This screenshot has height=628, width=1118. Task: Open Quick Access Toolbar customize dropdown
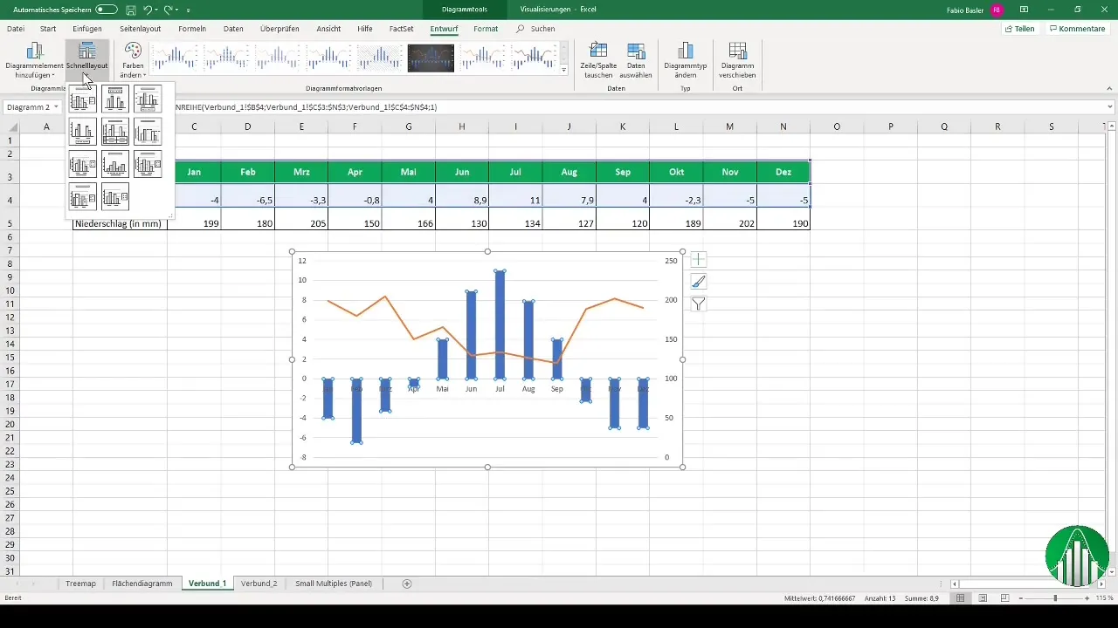188,10
